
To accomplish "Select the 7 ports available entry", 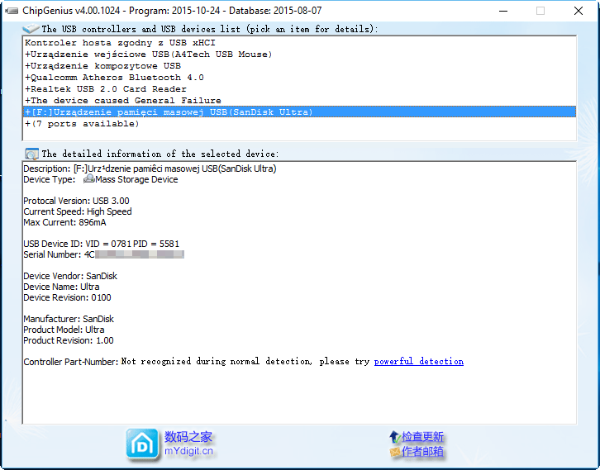I will (x=300, y=124).
